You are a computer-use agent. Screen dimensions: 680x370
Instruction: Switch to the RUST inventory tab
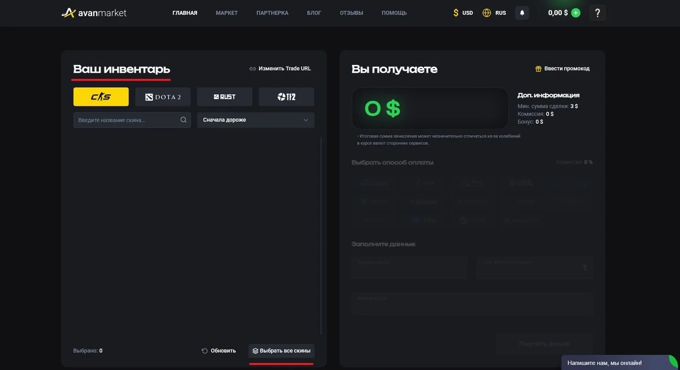point(225,97)
